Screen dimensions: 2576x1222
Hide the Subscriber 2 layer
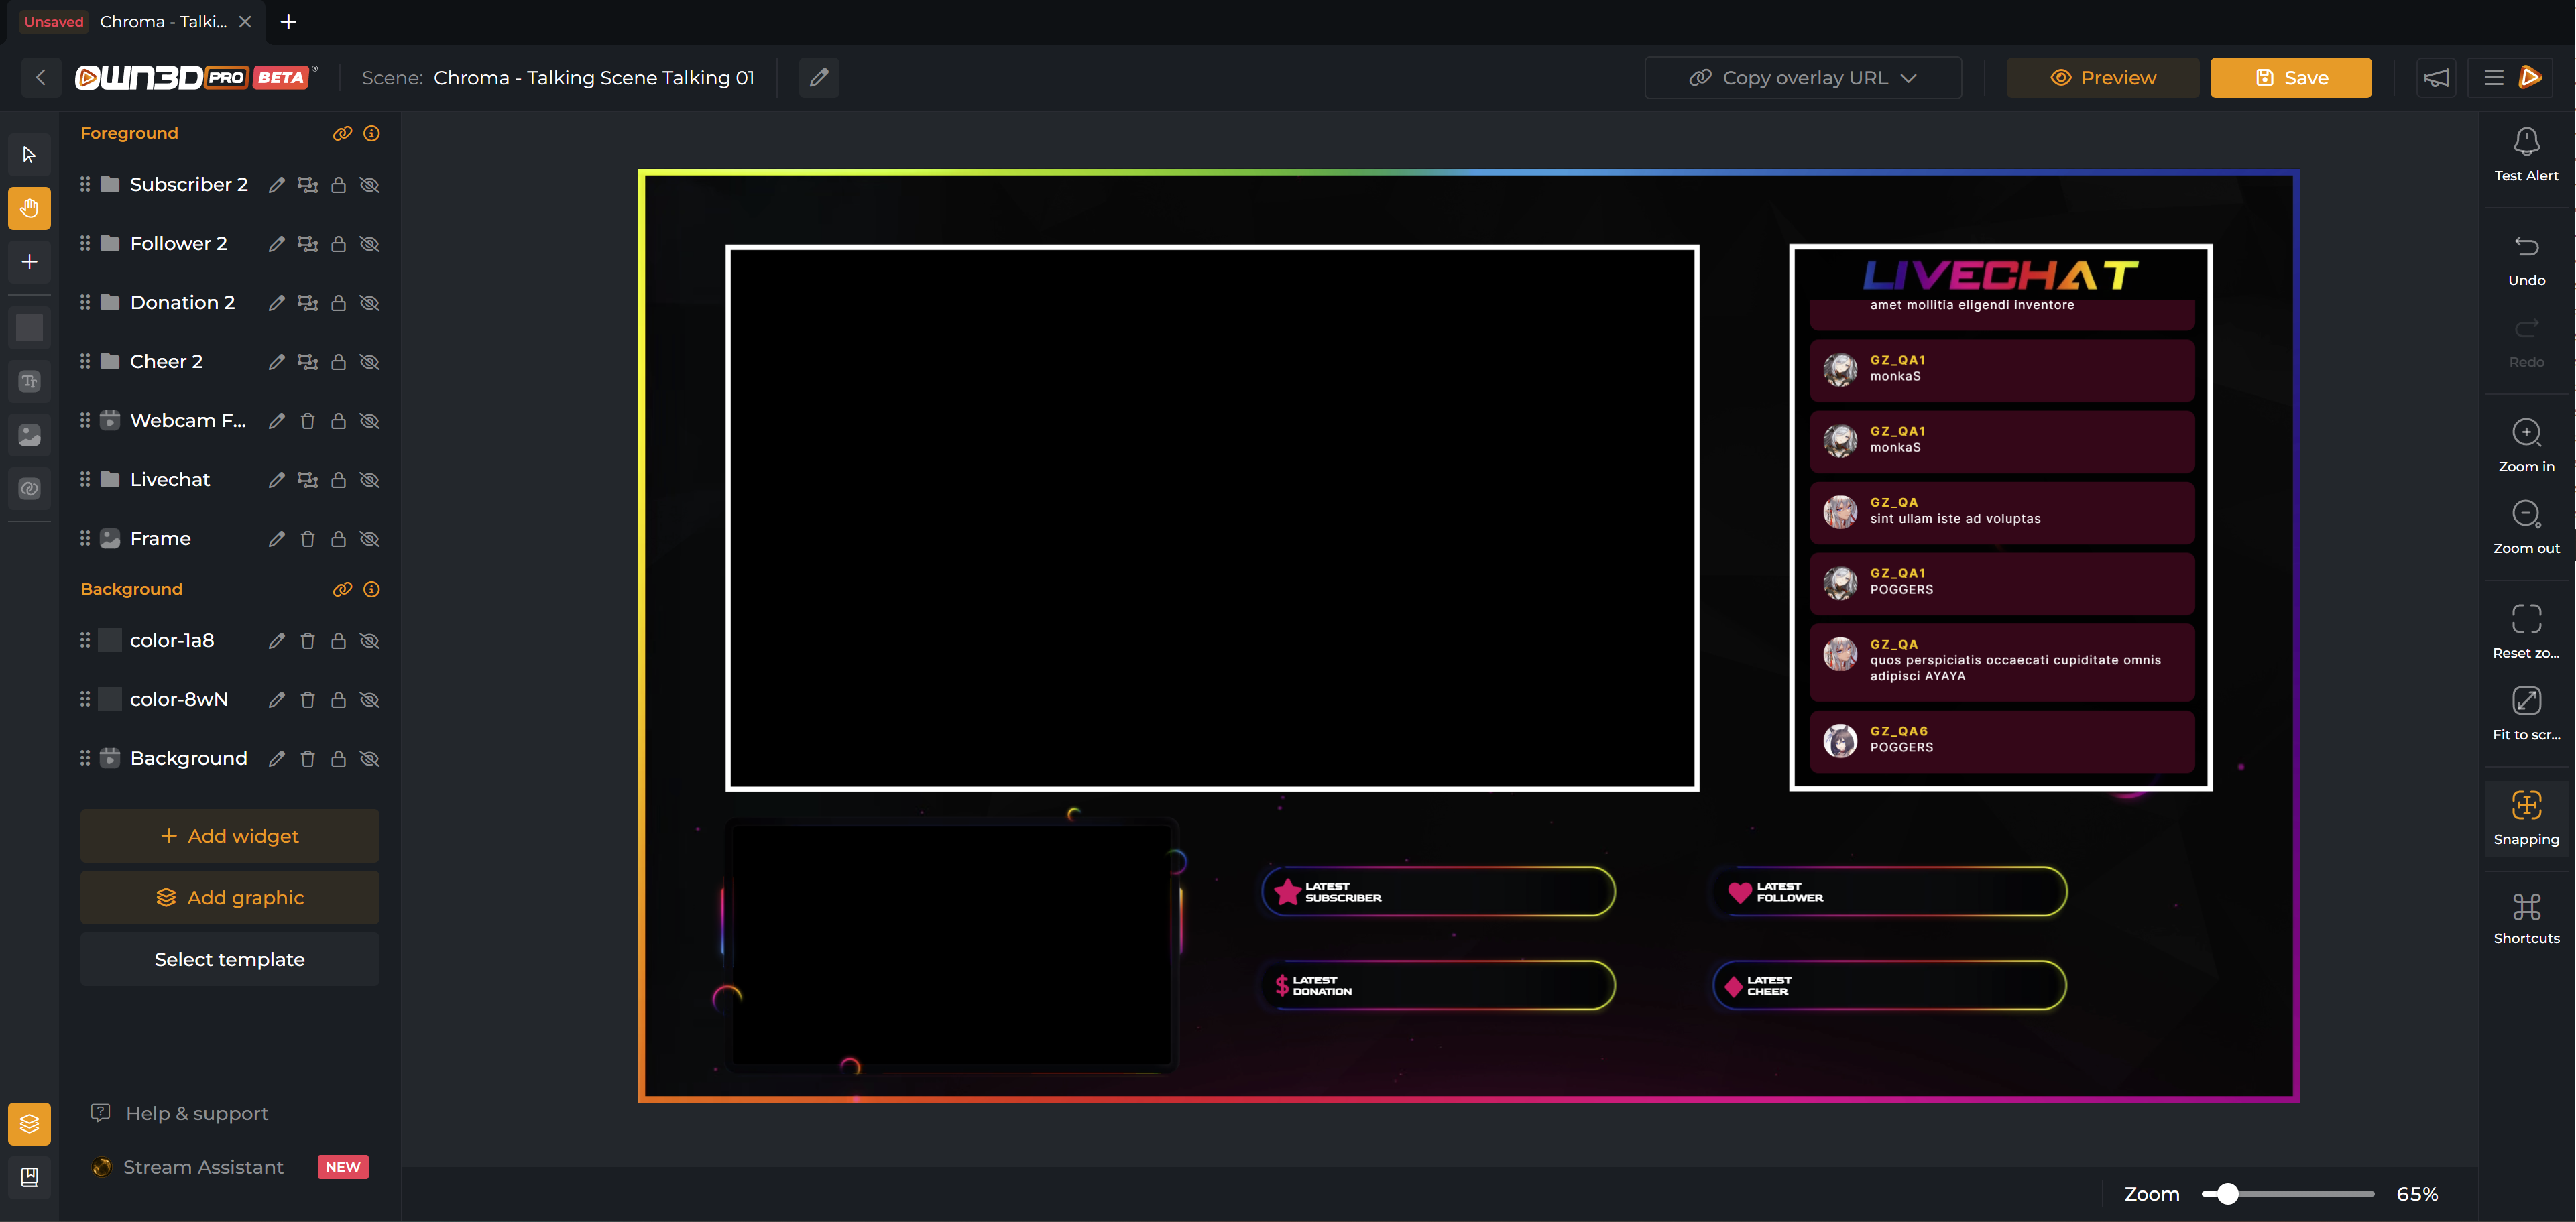point(370,185)
